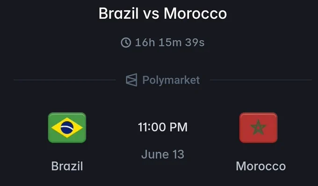
Task: Click the 11:00 PM kickoff time
Action: point(163,127)
